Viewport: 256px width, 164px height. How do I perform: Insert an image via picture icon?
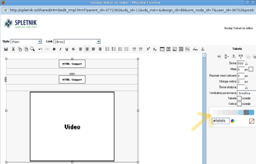(175, 49)
